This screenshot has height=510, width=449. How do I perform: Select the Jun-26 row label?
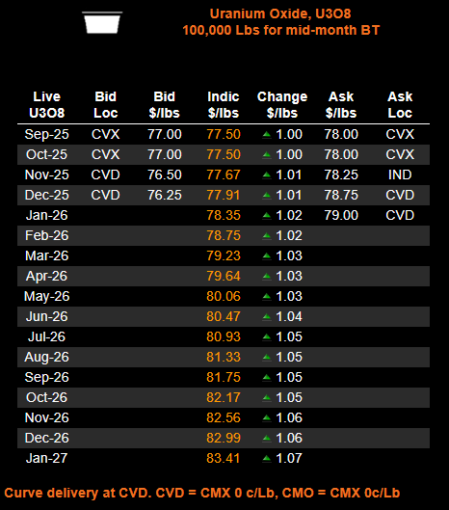click(47, 316)
